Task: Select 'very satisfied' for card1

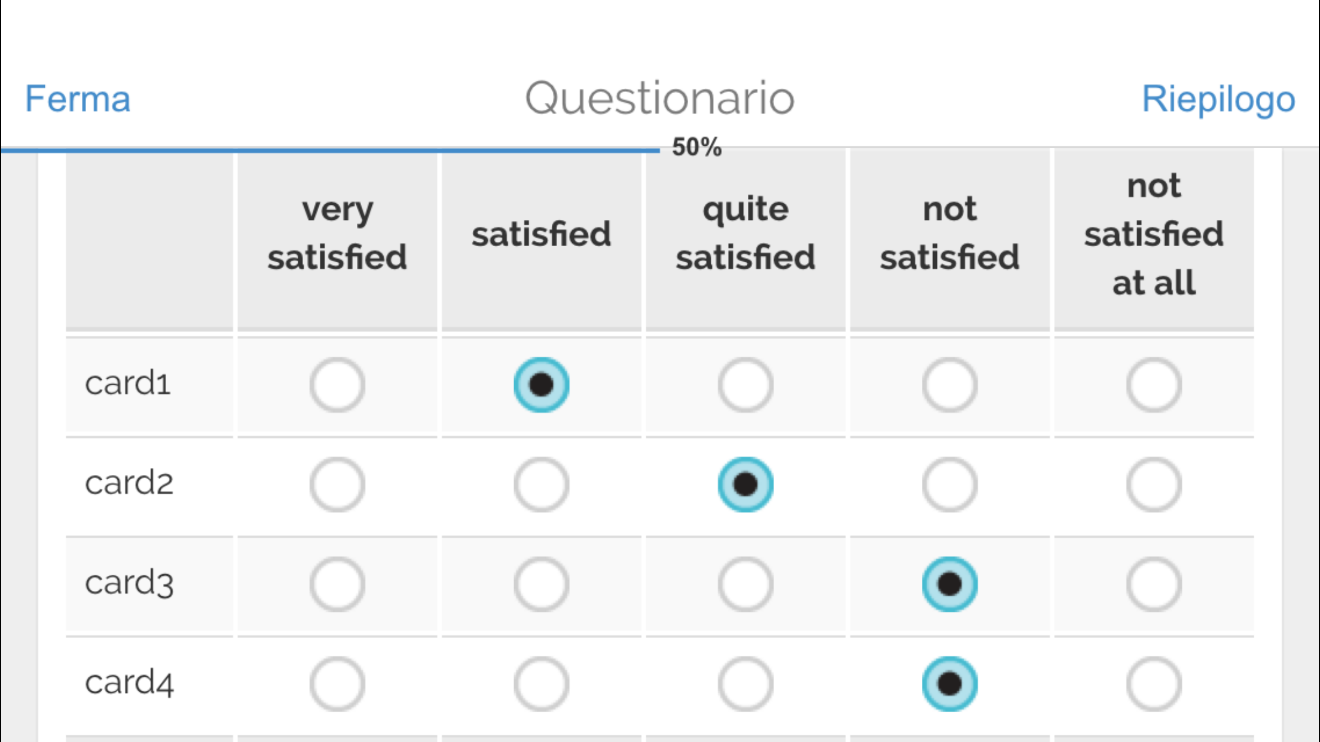Action: click(x=337, y=385)
